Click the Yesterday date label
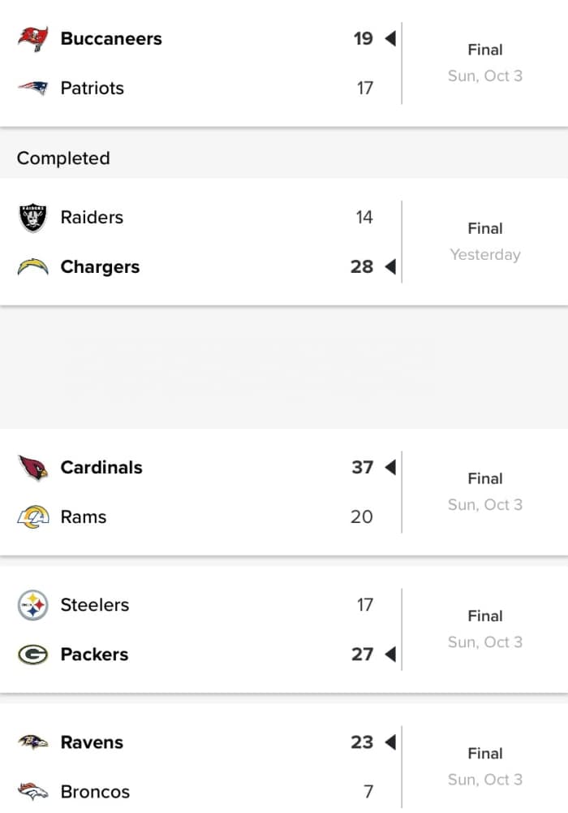The height and width of the screenshot is (813, 568). click(x=484, y=254)
